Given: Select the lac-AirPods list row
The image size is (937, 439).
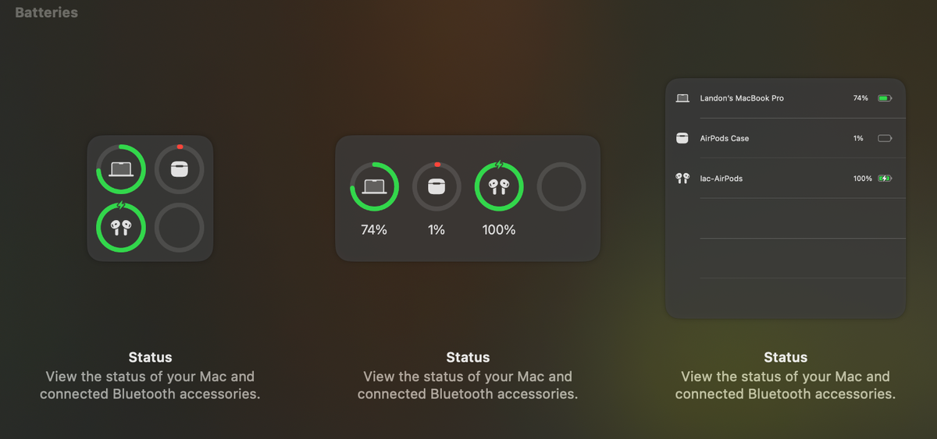Looking at the screenshot, I should pyautogui.click(x=786, y=179).
